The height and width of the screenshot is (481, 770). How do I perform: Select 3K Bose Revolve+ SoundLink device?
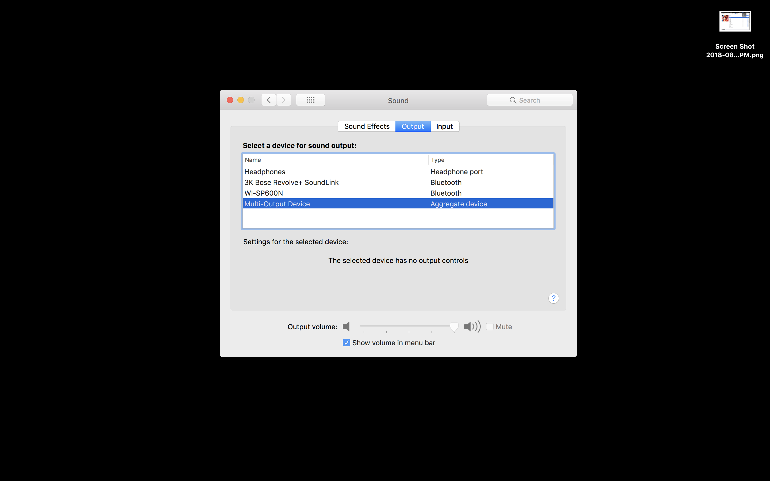point(398,182)
